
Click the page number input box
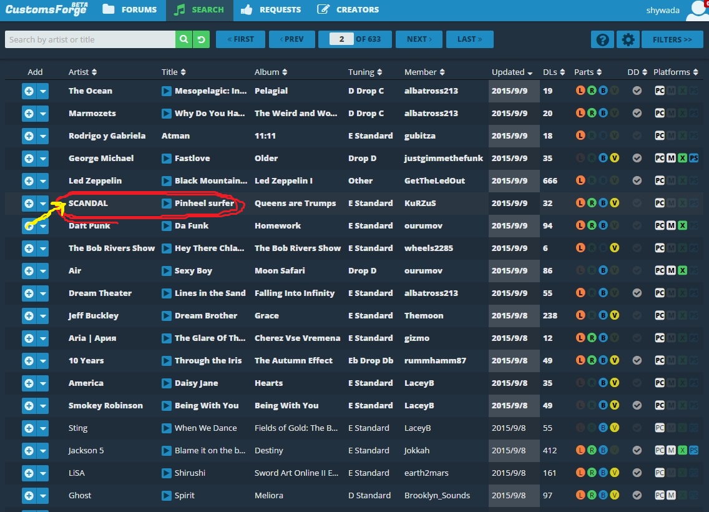[x=341, y=39]
